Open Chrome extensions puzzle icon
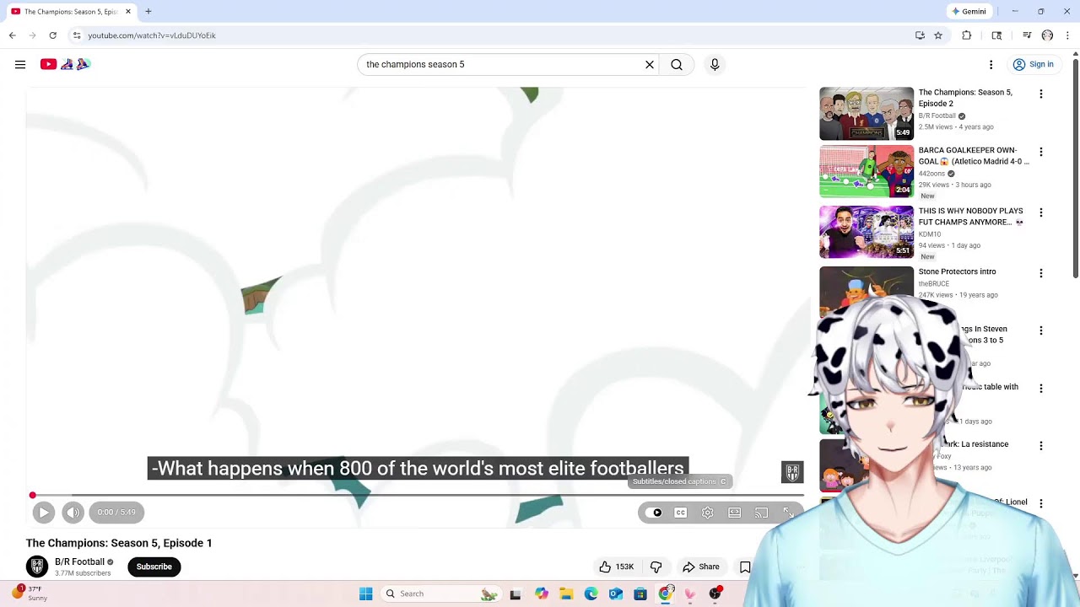This screenshot has height=607, width=1080. point(967,35)
